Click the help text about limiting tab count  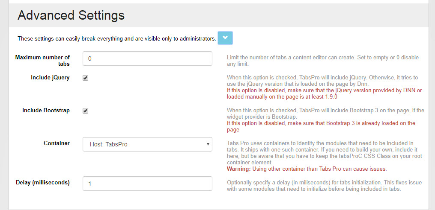pyautogui.click(x=322, y=61)
